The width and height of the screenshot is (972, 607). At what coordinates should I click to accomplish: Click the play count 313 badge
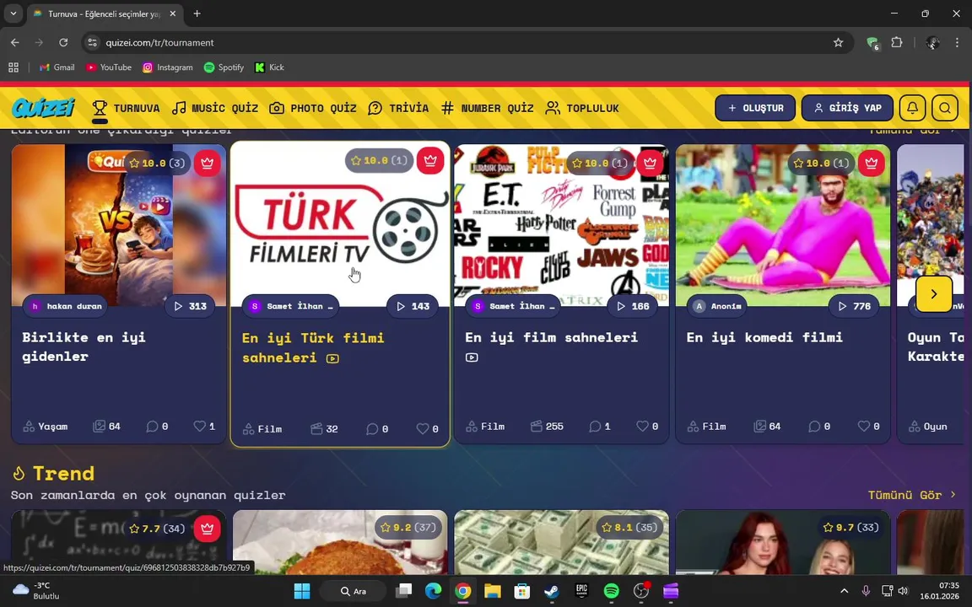(190, 306)
